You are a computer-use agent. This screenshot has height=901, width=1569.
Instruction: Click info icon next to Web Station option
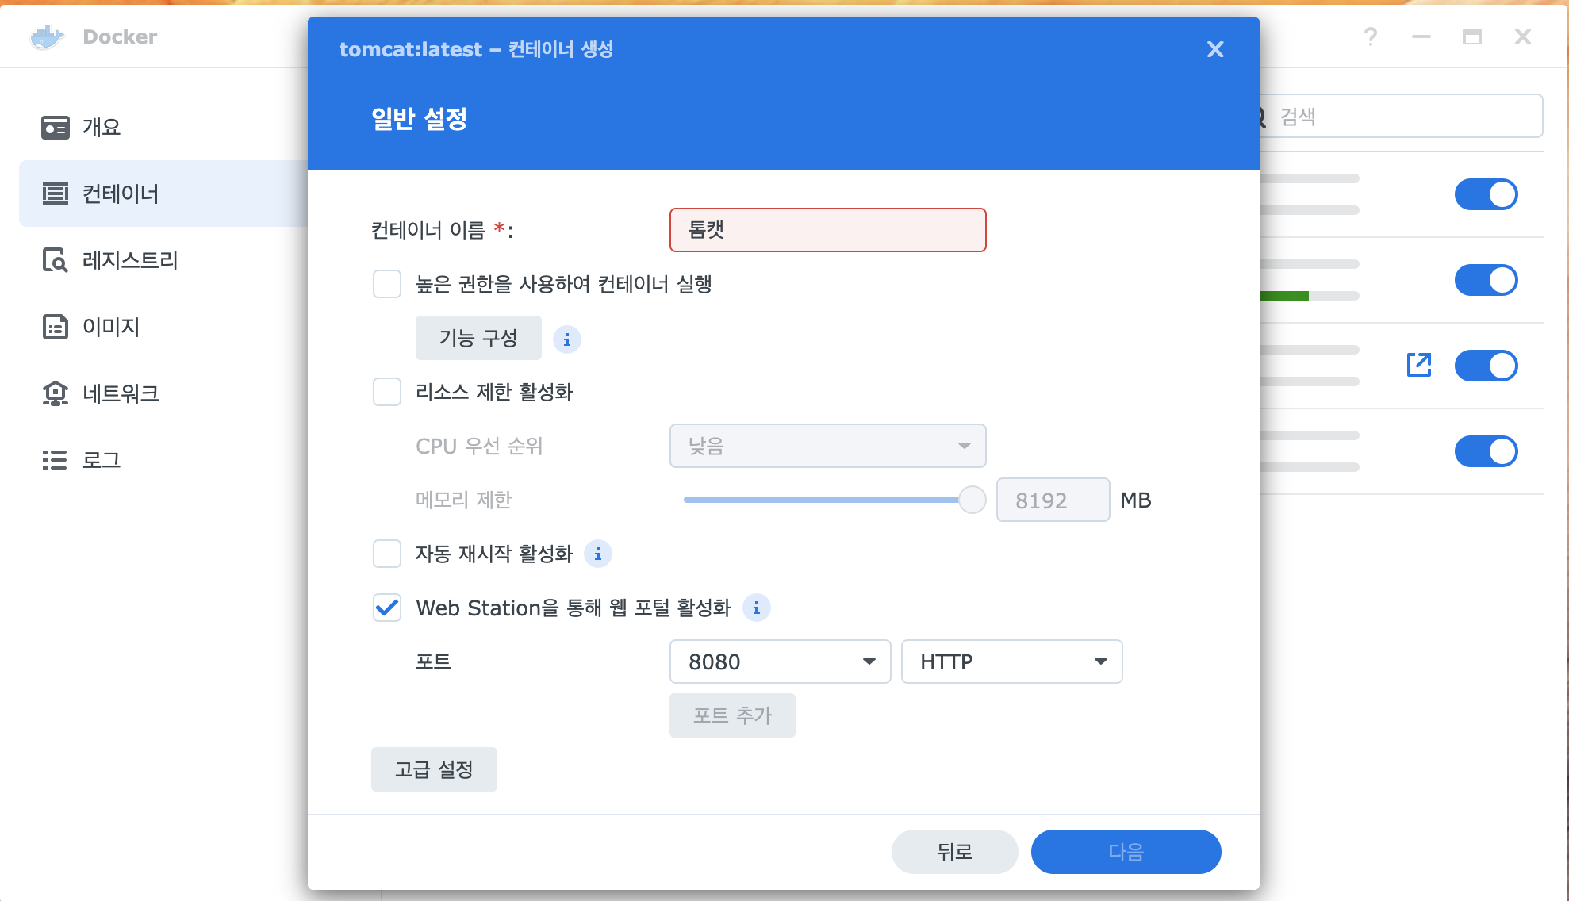click(756, 608)
